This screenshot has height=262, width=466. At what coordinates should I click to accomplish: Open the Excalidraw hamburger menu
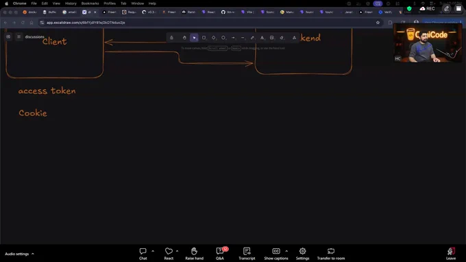[19, 36]
